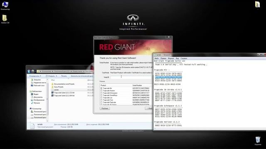
Task: Check the Trapcode SoundKeys checkbox
Action: (101, 95)
